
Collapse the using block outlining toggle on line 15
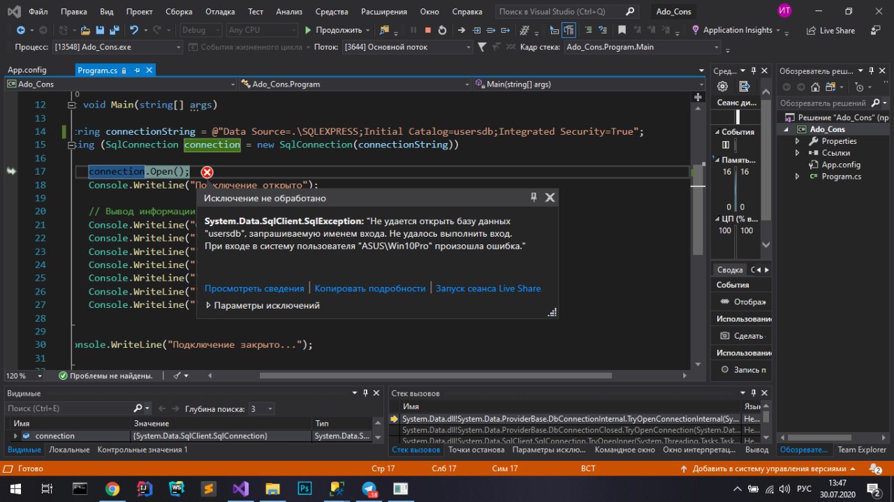click(x=71, y=145)
